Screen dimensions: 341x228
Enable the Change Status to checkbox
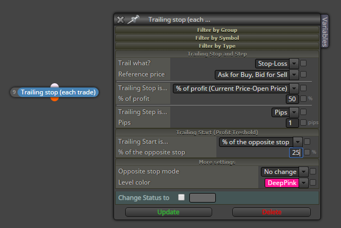tap(181, 197)
